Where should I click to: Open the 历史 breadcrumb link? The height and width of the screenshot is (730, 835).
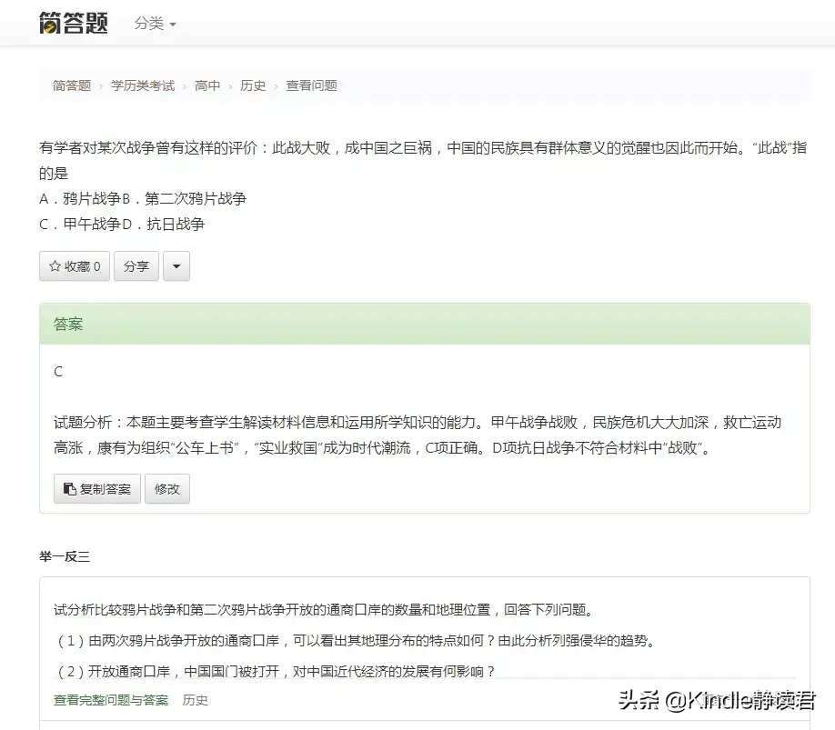point(253,85)
